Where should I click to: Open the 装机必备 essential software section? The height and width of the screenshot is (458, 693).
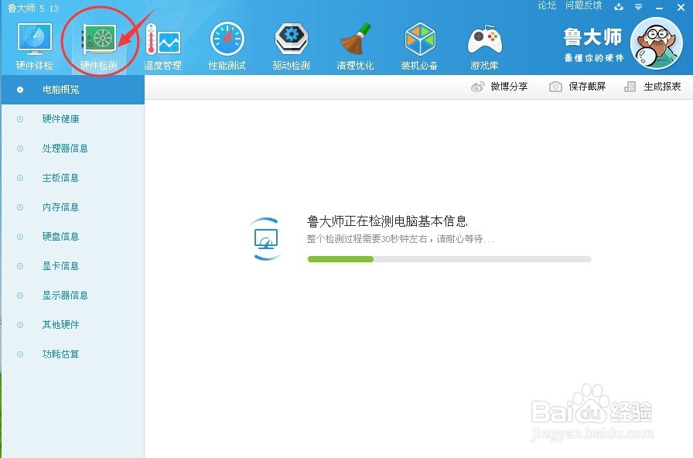click(x=420, y=43)
